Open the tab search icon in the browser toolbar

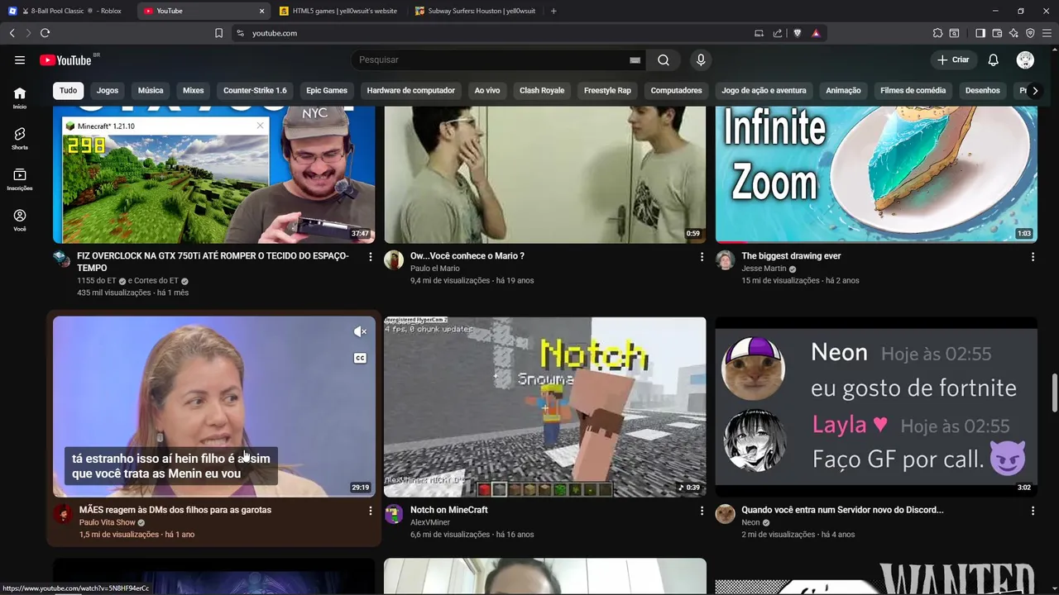(954, 33)
